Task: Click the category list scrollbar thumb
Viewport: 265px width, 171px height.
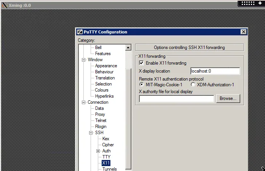Action: [128, 119]
